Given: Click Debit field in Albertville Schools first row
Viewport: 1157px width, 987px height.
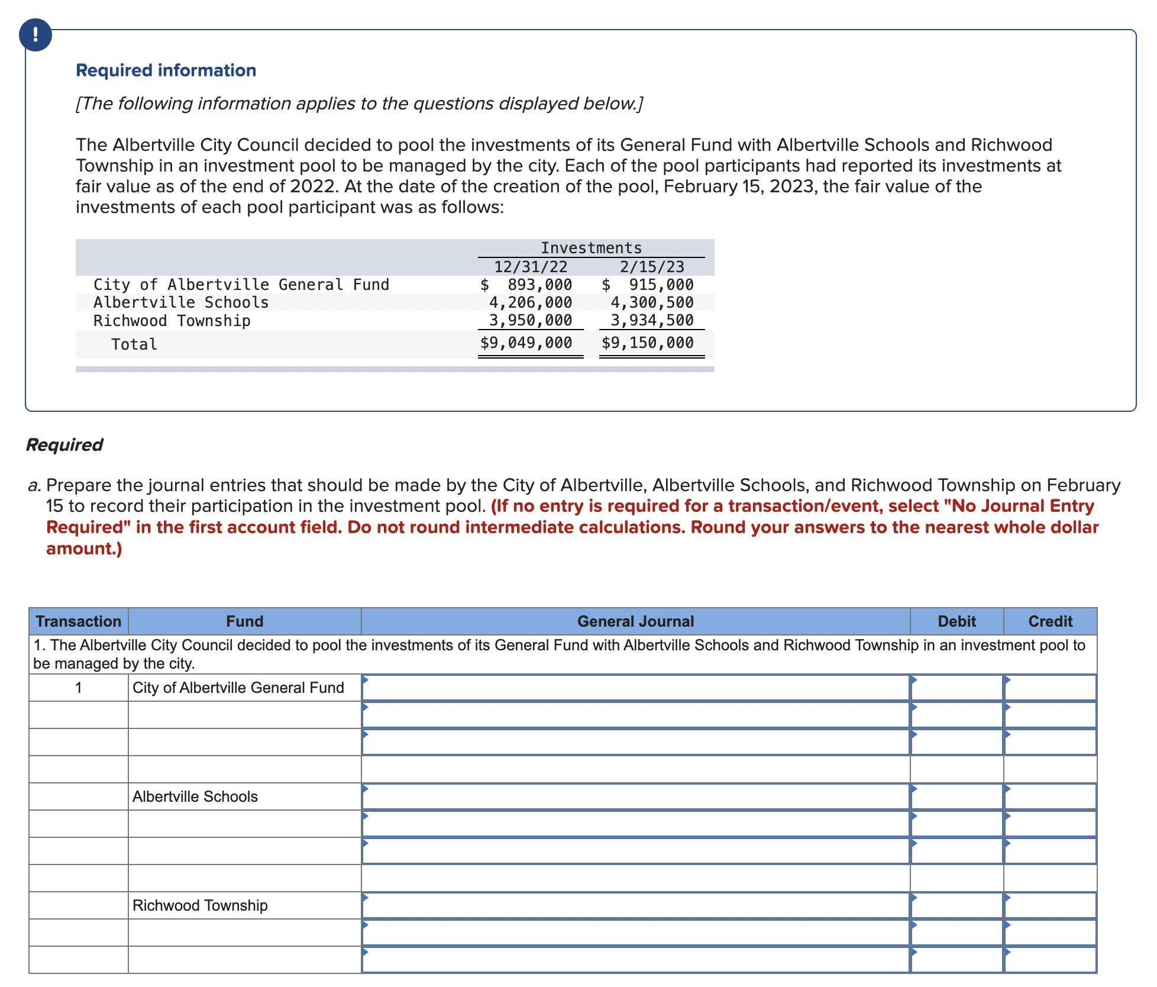Looking at the screenshot, I should tap(956, 796).
